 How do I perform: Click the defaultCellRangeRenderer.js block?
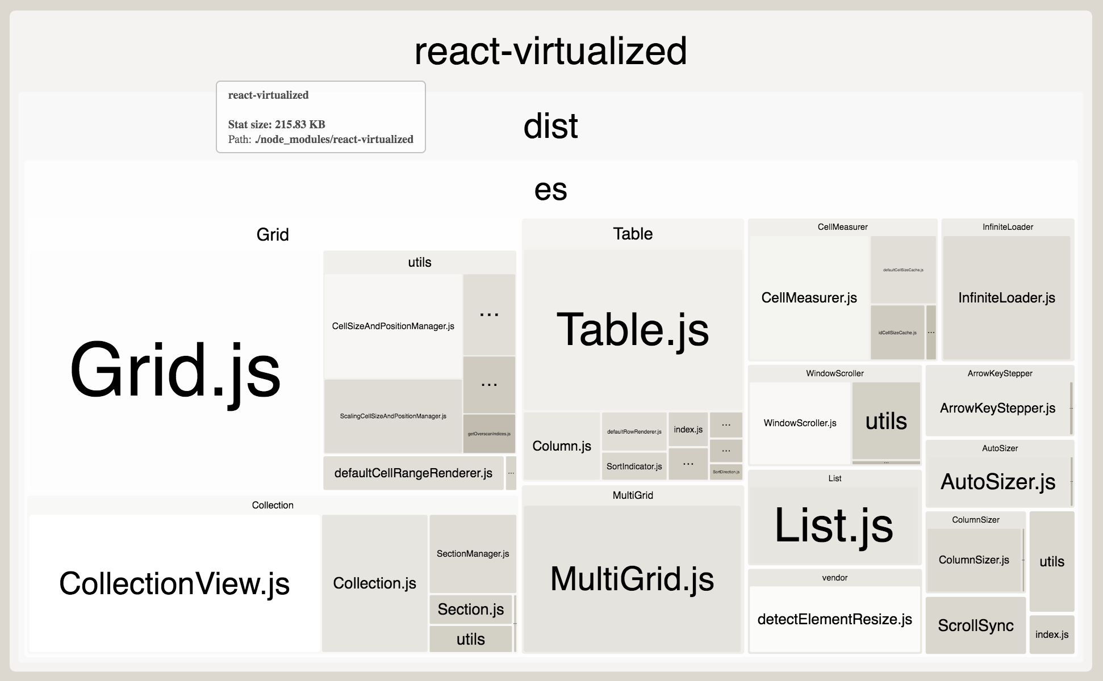click(413, 473)
